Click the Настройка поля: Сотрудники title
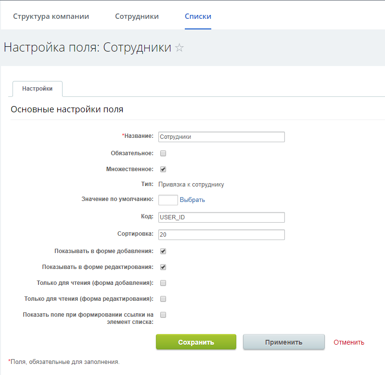The height and width of the screenshot is (375, 385). (x=88, y=47)
